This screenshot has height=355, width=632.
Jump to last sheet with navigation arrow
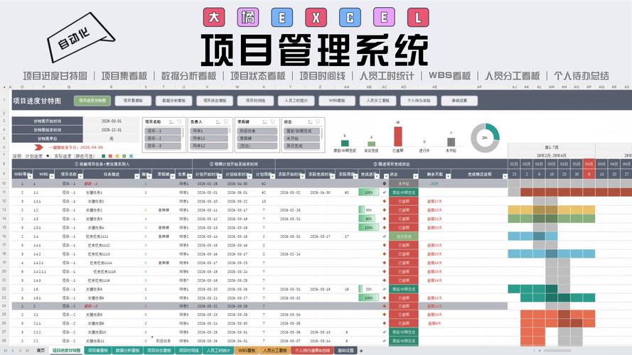(27, 351)
